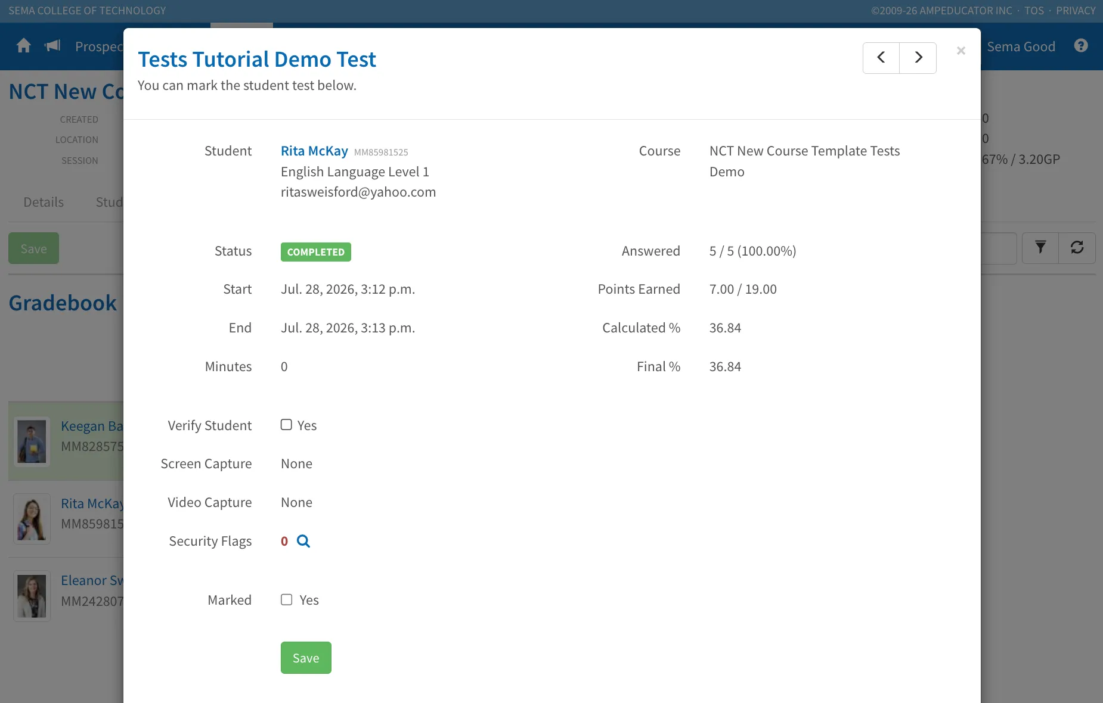Open the PRIVACY link
This screenshot has width=1103, height=703.
1076,11
